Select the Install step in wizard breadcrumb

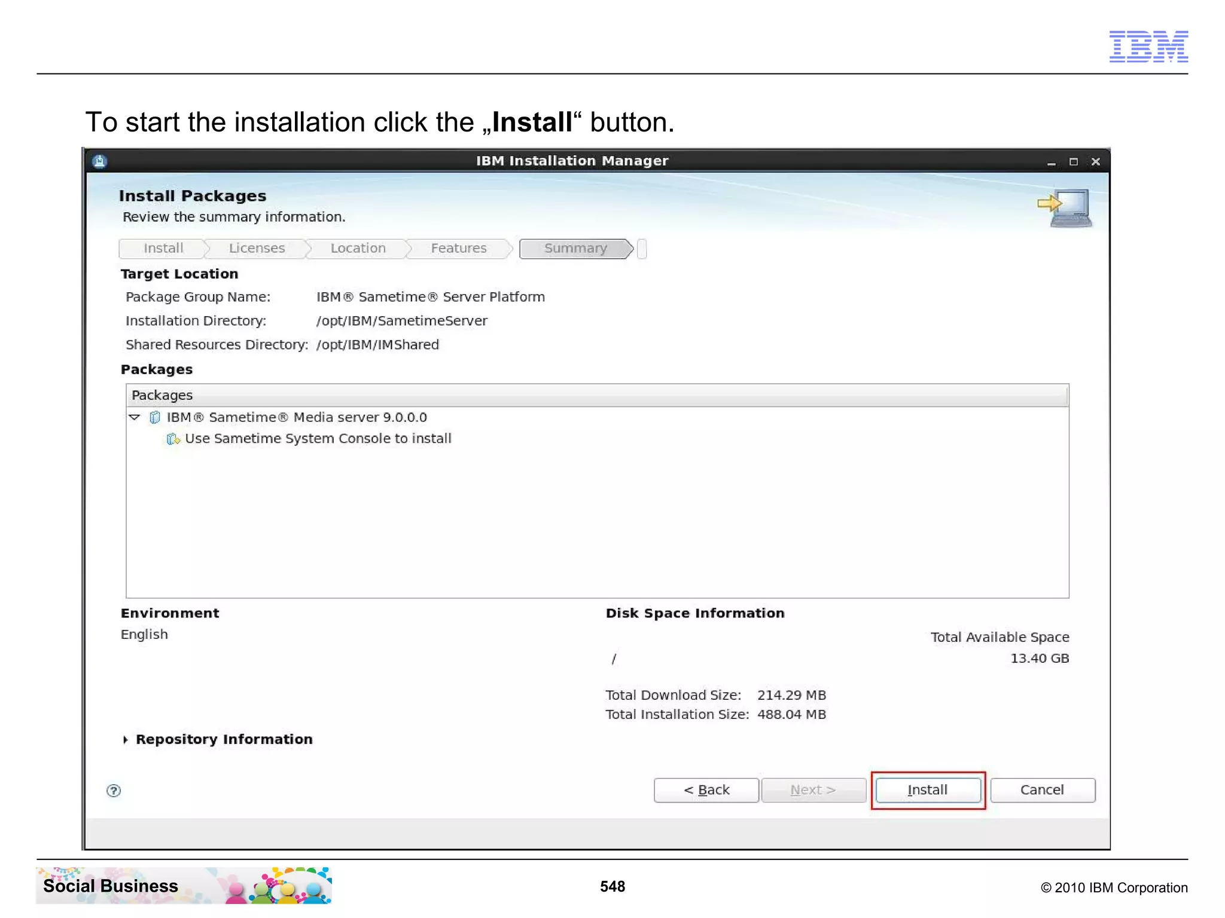[x=163, y=249]
